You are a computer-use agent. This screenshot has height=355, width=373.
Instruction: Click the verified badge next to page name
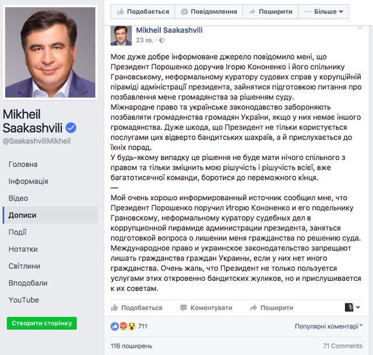coord(71,127)
